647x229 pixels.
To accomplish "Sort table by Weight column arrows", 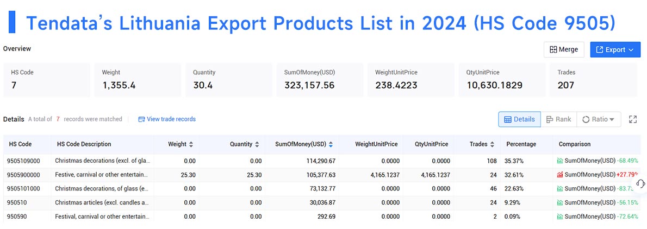I will point(191,144).
